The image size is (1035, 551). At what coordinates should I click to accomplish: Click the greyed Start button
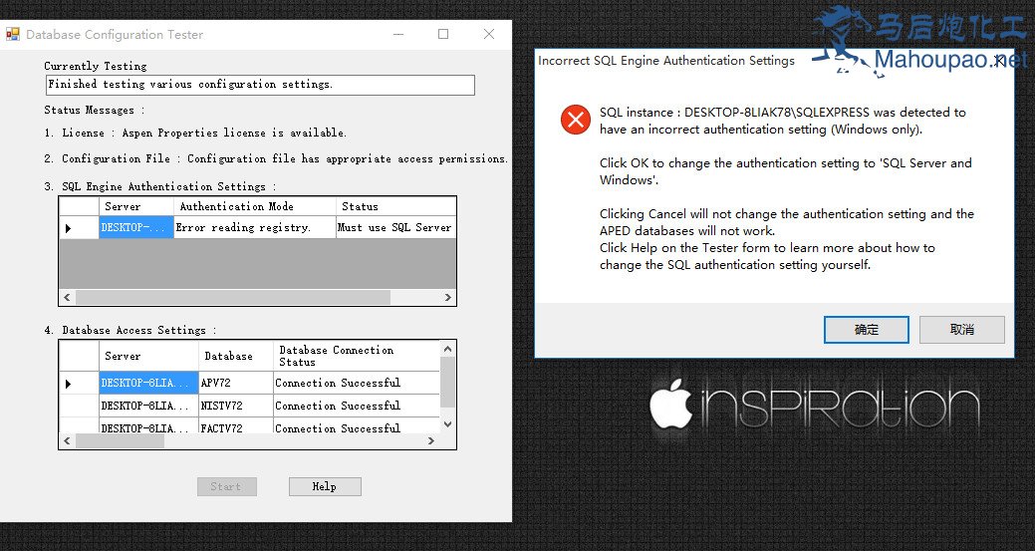(226, 486)
